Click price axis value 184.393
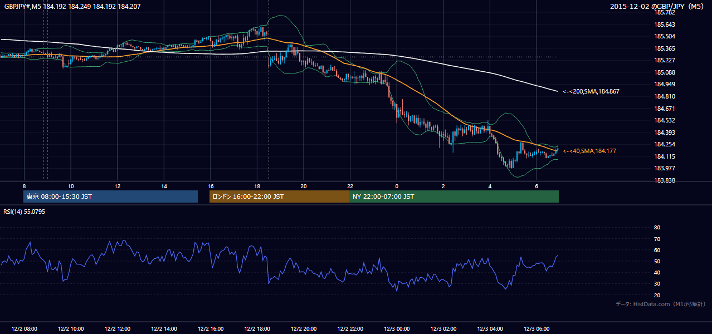712x334 pixels. (x=665, y=132)
